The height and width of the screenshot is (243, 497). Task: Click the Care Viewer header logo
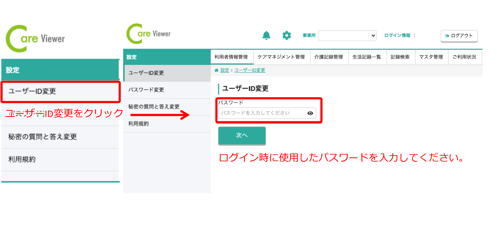point(148,34)
